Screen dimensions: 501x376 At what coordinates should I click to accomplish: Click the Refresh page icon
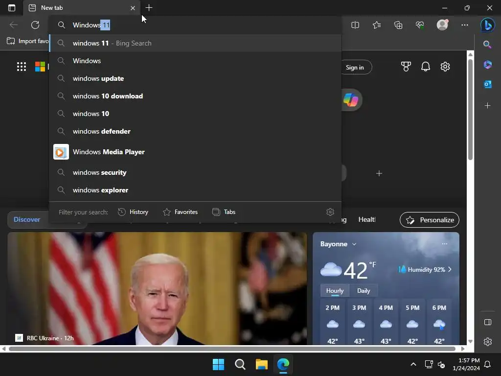click(35, 25)
